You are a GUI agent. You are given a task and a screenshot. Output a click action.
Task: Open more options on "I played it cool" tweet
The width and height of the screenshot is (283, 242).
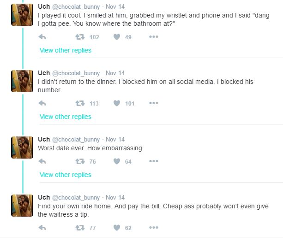click(x=153, y=37)
